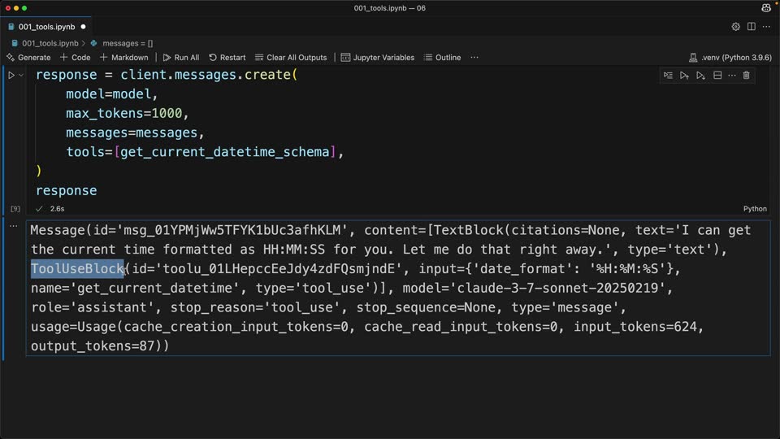780x439 pixels.
Task: Click the cell execution count [9]
Action: tap(15, 209)
